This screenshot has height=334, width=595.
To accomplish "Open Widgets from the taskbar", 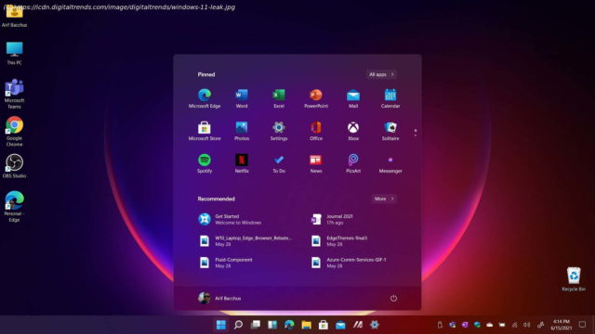I will (x=272, y=325).
